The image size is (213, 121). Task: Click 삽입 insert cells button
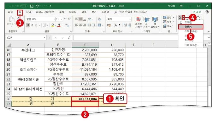point(169,18)
